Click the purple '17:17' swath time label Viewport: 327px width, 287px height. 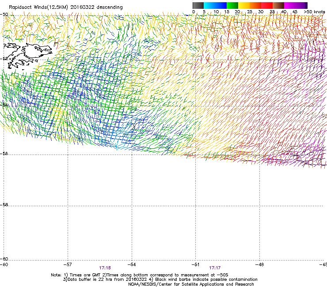point(215,268)
